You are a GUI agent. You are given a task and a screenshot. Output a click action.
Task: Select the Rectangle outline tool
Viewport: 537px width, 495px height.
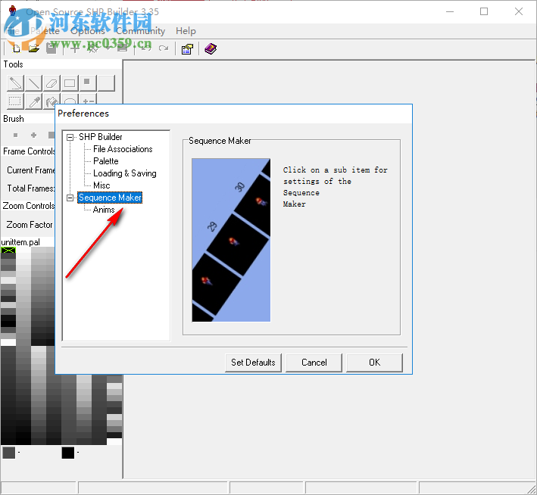(70, 83)
